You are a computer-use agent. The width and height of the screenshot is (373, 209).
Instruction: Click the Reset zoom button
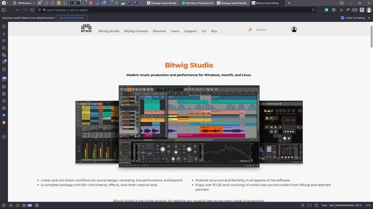(324, 205)
